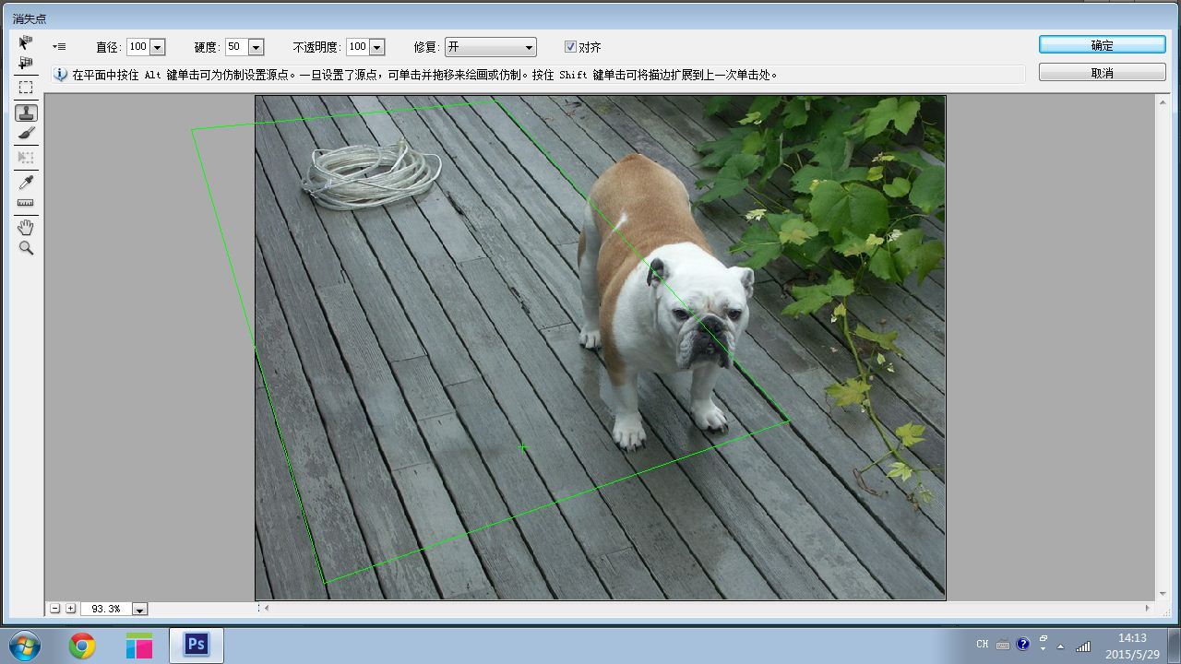Select the Eyedropper tool

point(26,182)
